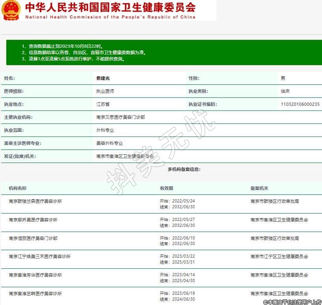Select the 姓名 field value

(x=103, y=78)
